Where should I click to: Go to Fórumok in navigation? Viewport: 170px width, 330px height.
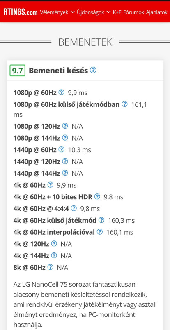133,12
